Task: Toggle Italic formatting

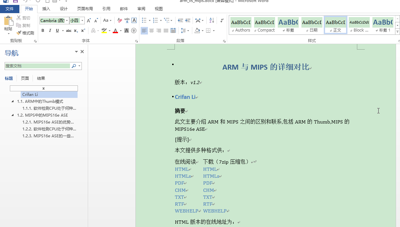Action: [50, 31]
